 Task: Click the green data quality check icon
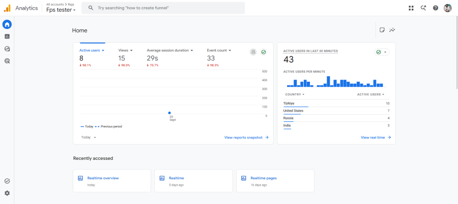pyautogui.click(x=264, y=52)
